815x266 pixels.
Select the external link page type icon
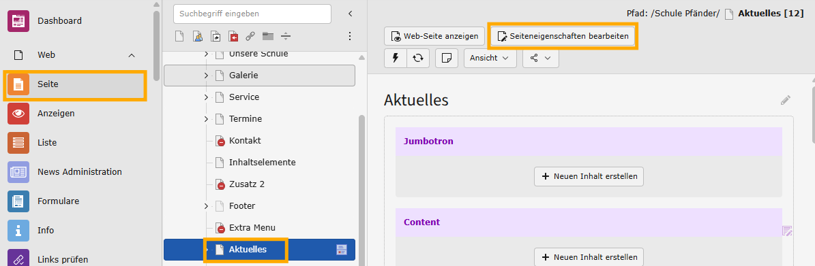coord(250,36)
